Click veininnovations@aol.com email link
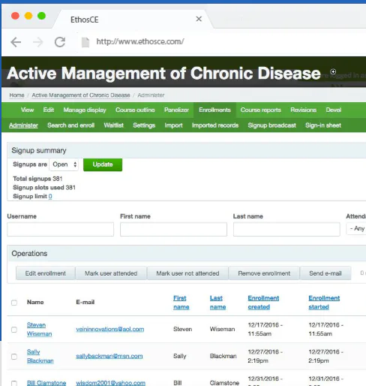The width and height of the screenshot is (366, 386). click(x=110, y=329)
